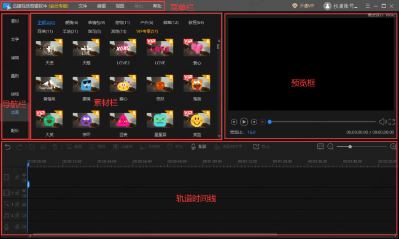Image resolution: width=399 pixels, height=239 pixels.
Task: Click the zoom-to-fit timeline icon
Action: [320, 146]
